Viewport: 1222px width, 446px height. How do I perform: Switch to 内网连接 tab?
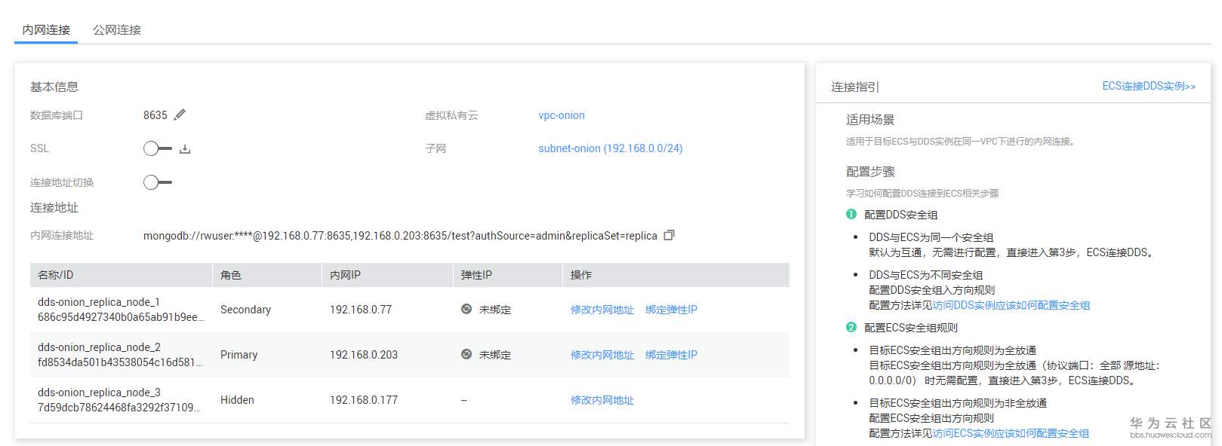click(46, 30)
